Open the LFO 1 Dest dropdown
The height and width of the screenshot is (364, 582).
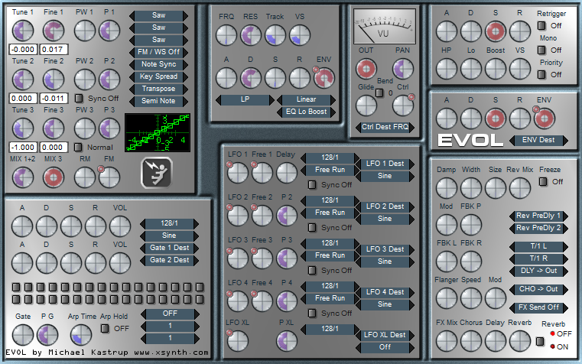385,164
